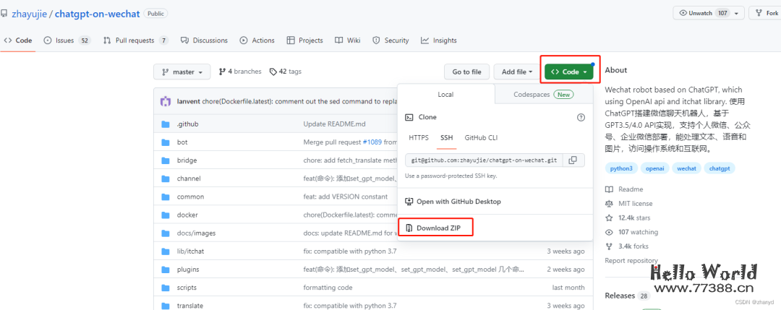The width and height of the screenshot is (781, 310).
Task: Switch to the Actions tab
Action: click(257, 40)
